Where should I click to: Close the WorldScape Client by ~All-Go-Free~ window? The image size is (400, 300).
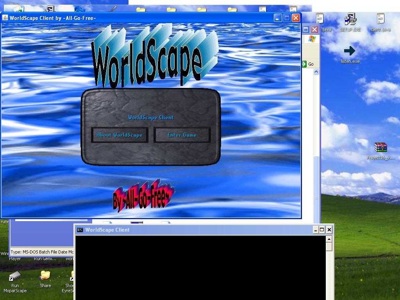click(296, 18)
